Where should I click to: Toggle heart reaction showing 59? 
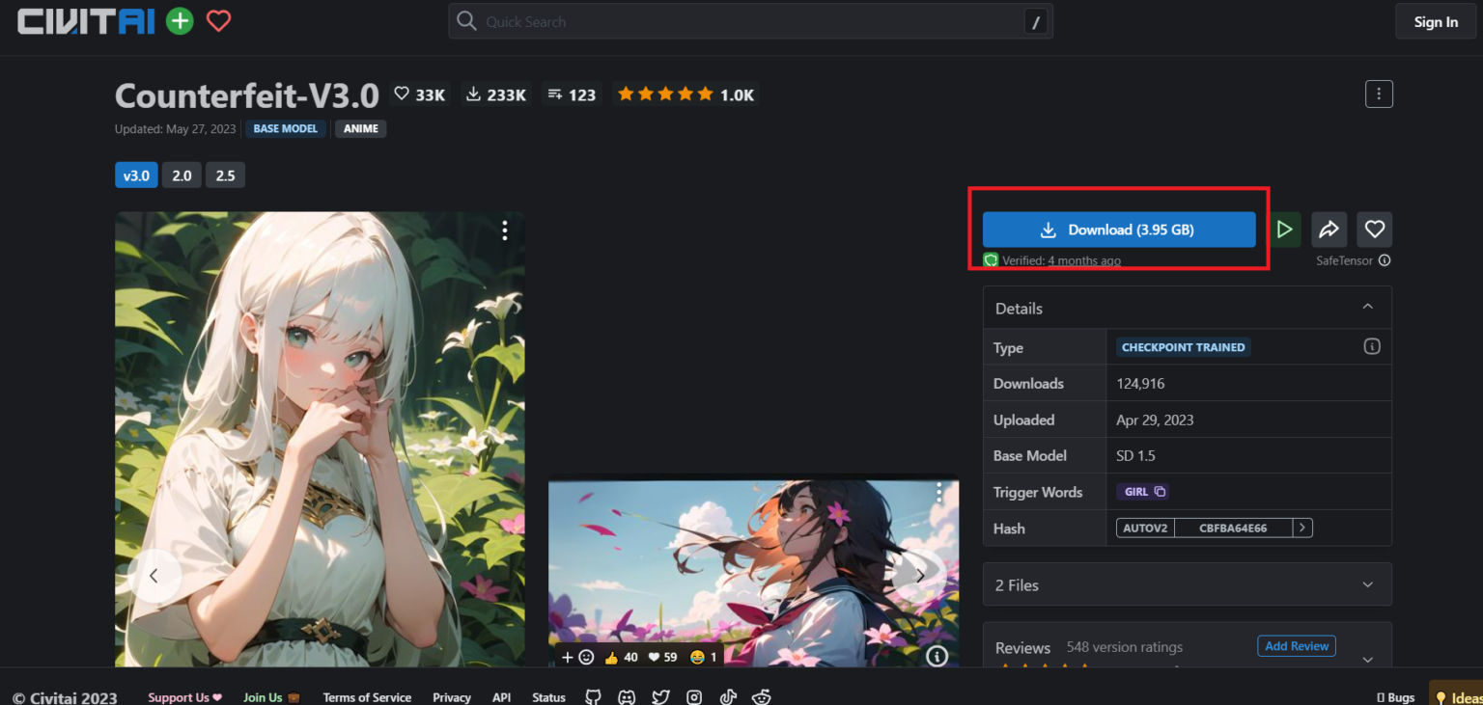point(662,657)
